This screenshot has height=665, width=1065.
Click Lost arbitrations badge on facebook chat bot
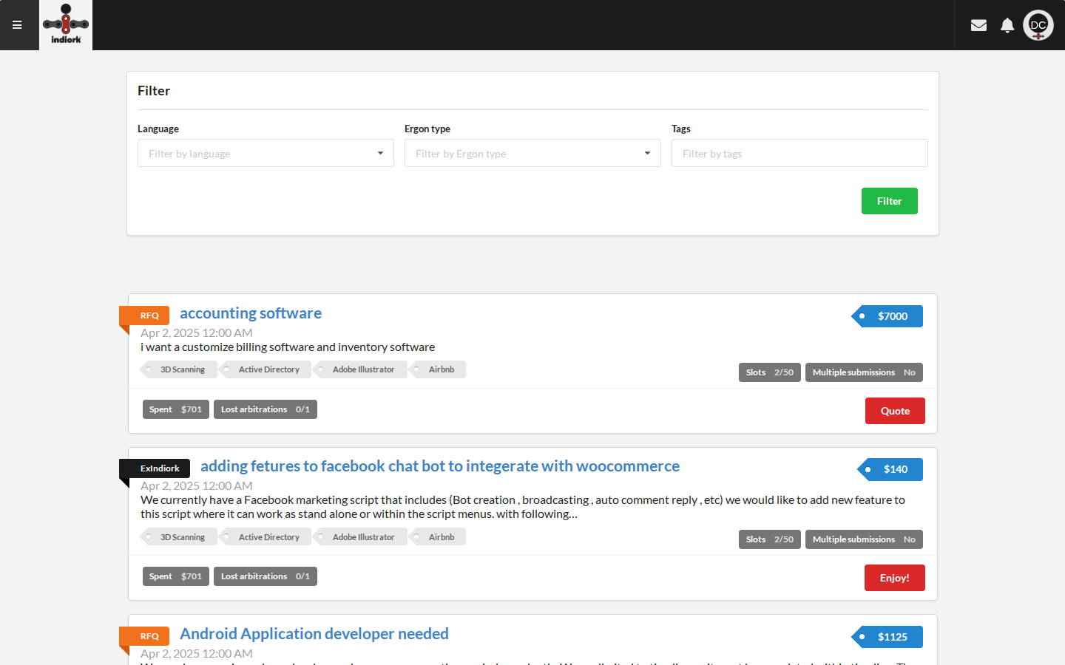pos(266,576)
